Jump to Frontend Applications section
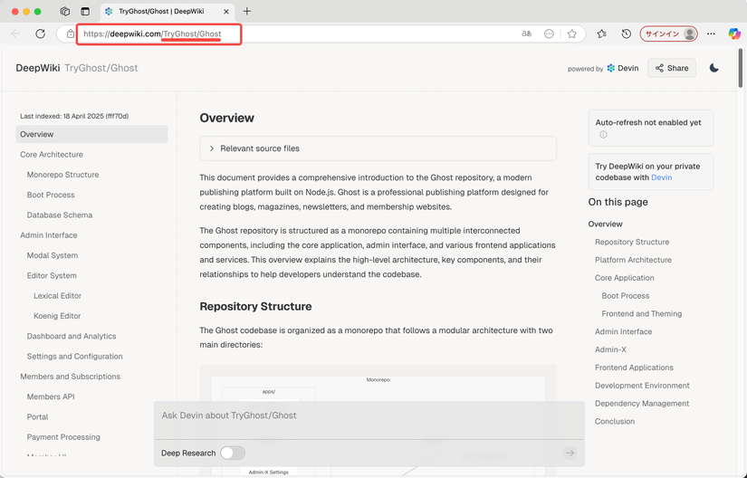This screenshot has height=478, width=747. coord(634,368)
